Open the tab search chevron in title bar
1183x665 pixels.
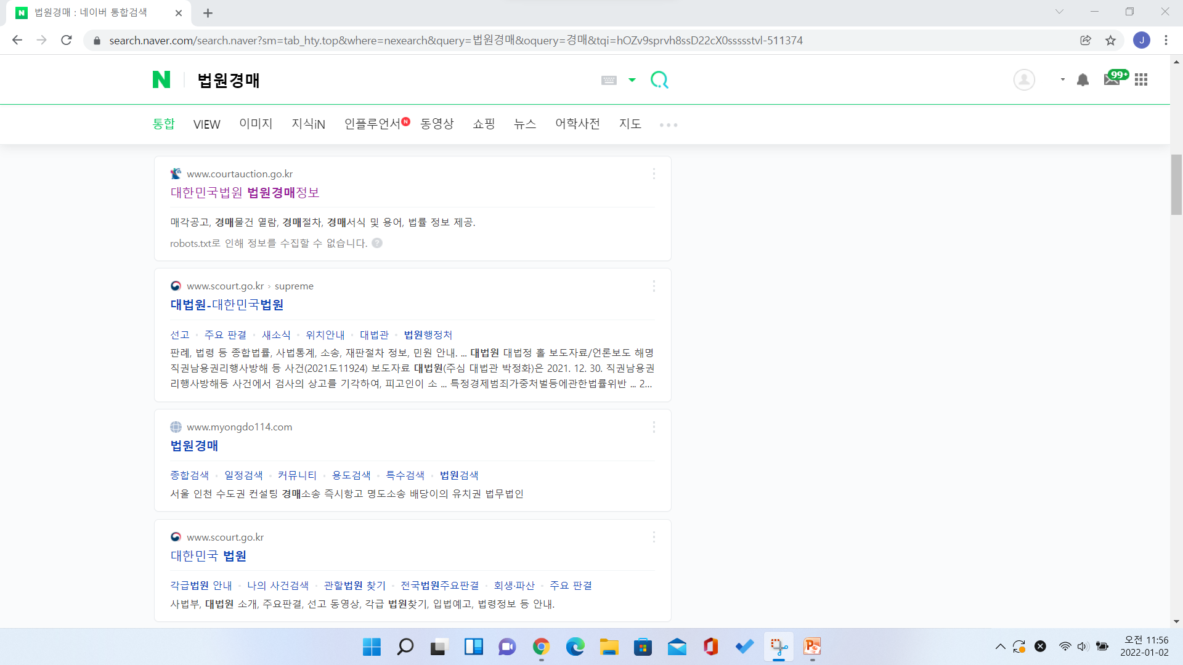[x=1059, y=12]
